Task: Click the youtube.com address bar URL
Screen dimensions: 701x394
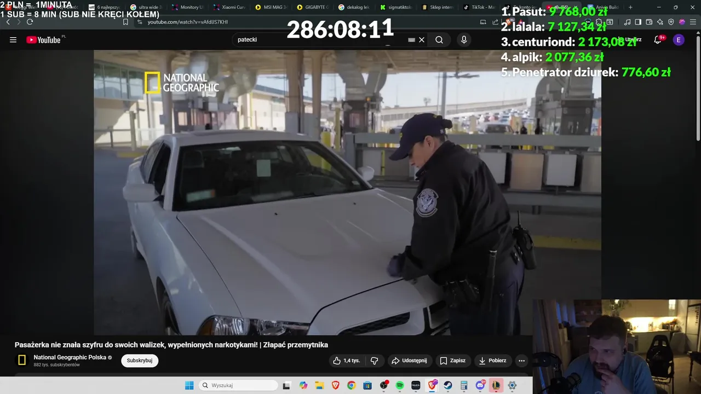Action: [x=188, y=22]
